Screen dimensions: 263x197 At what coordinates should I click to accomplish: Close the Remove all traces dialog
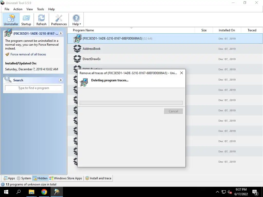point(182,73)
